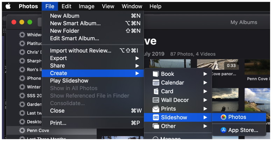Open the Image menu
Viewport: 273px width, 141px height.
pos(86,6)
